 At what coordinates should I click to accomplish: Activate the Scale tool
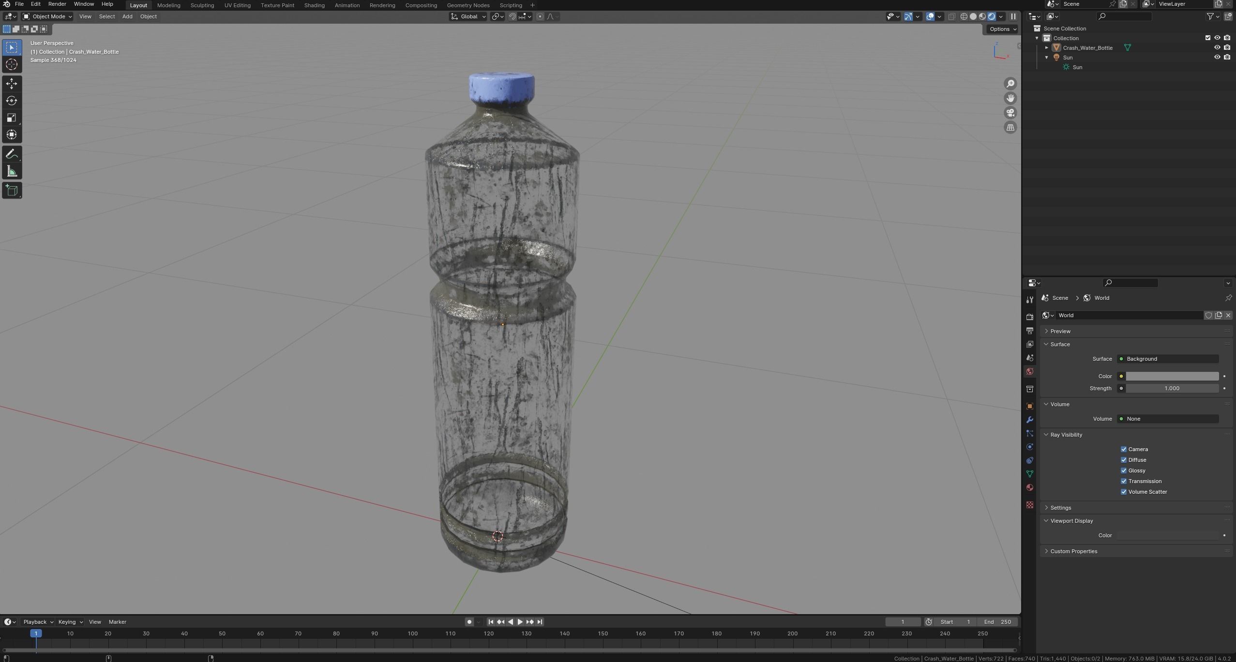point(12,118)
